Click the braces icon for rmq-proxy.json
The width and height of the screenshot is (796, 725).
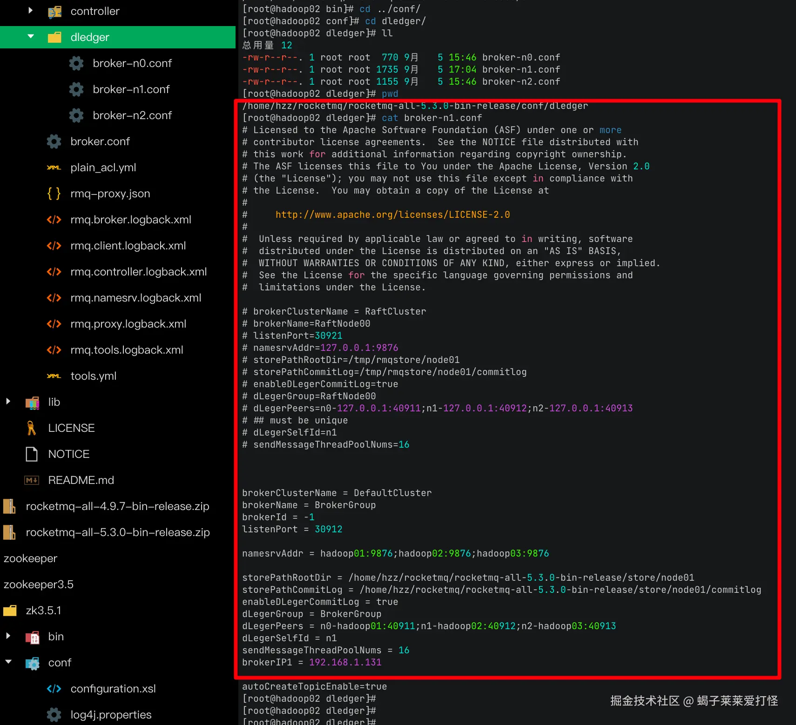click(x=54, y=194)
